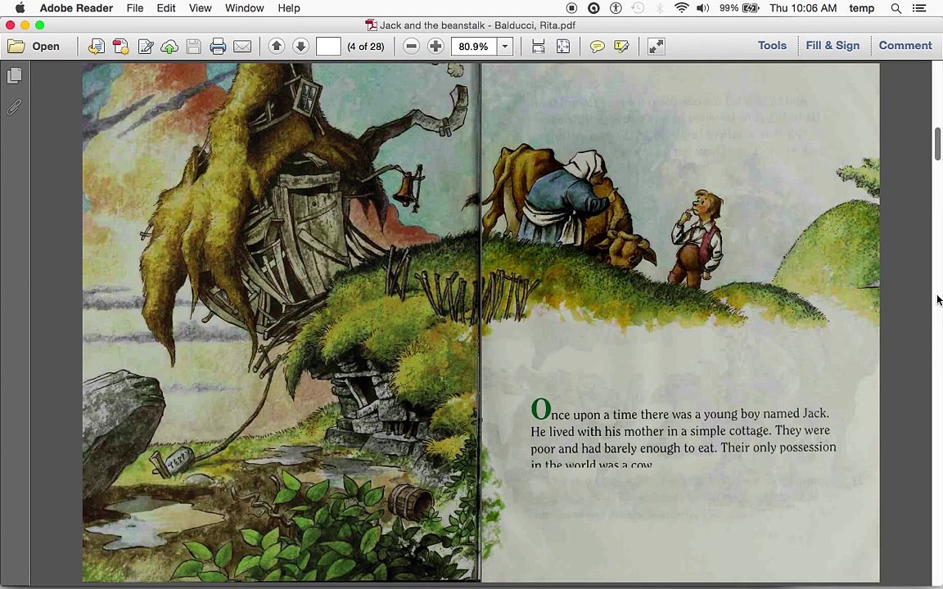Show the Attachments paperclip panel
Image resolution: width=943 pixels, height=589 pixels.
(14, 107)
